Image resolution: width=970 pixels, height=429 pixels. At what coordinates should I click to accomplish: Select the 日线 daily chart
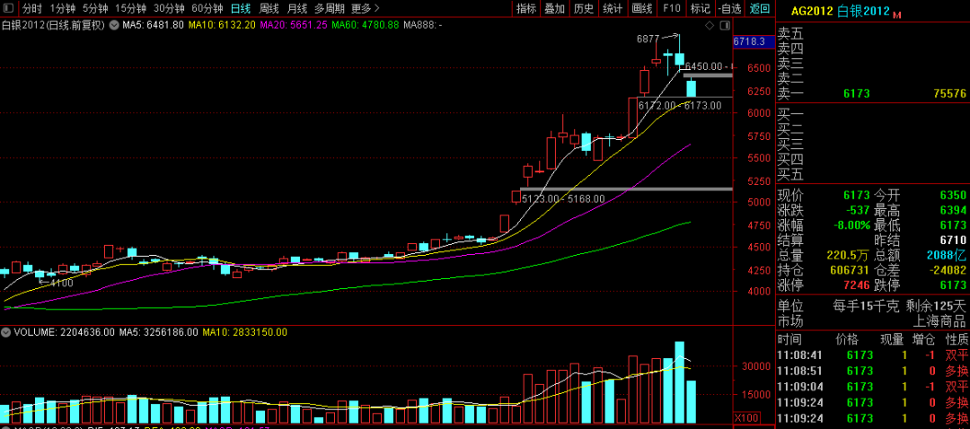click(240, 9)
